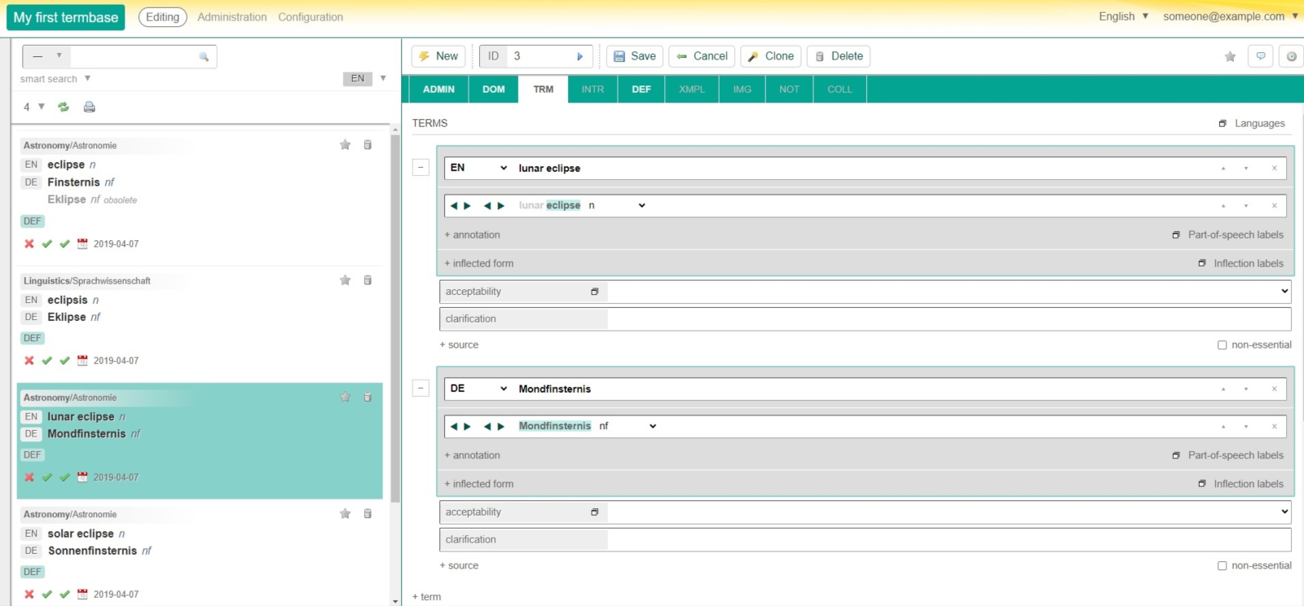Image resolution: width=1304 pixels, height=606 pixels.
Task: Remove the lunar eclipse term with X
Action: click(x=1275, y=168)
